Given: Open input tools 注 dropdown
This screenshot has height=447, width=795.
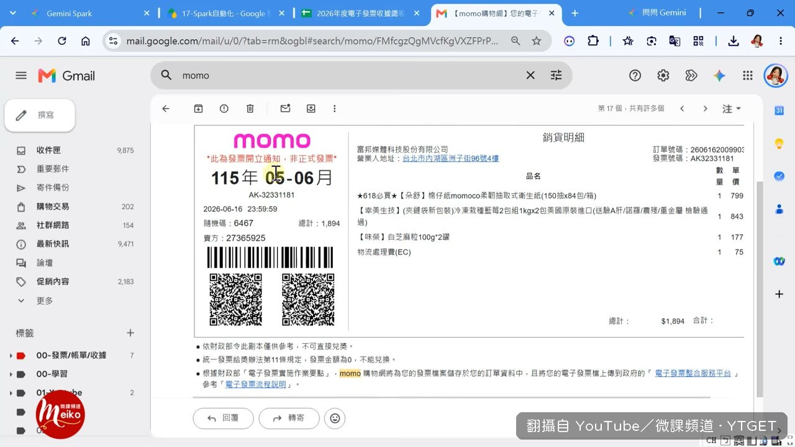Looking at the screenshot, I should [732, 109].
